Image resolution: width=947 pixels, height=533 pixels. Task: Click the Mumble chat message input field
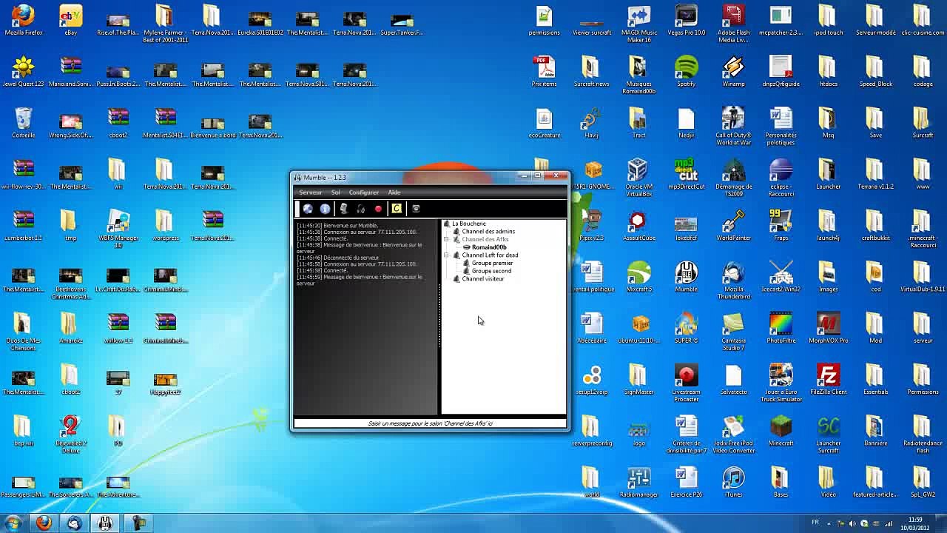[430, 423]
